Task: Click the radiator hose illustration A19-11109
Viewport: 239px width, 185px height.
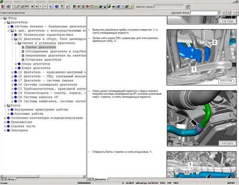Action: coord(203,55)
